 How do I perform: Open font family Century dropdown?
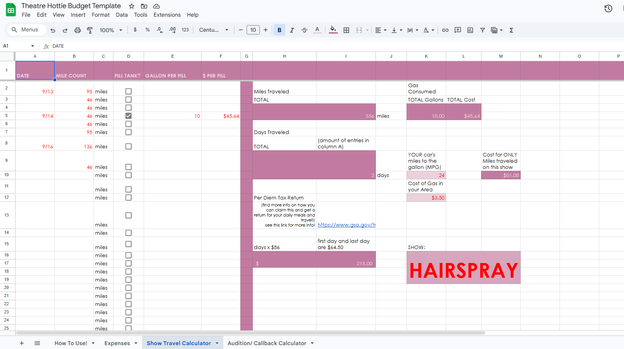pyautogui.click(x=214, y=30)
